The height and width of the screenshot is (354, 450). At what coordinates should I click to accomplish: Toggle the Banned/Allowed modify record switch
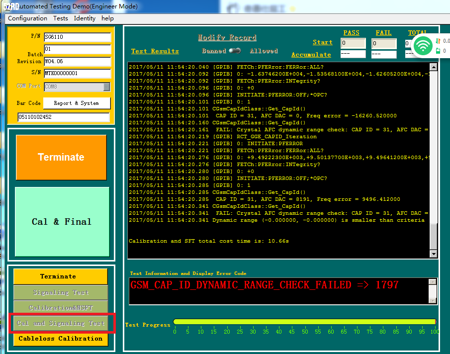235,51
